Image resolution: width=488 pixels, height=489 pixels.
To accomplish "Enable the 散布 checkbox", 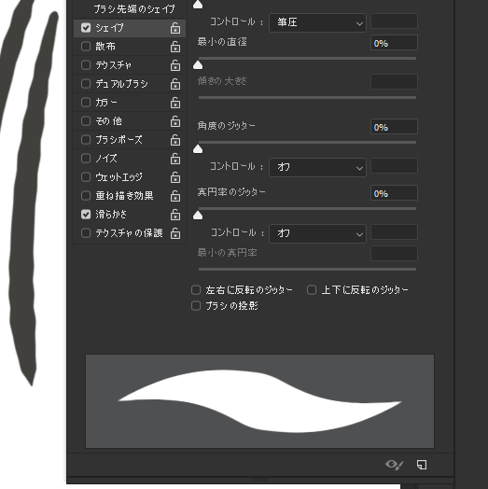I will click(86, 47).
